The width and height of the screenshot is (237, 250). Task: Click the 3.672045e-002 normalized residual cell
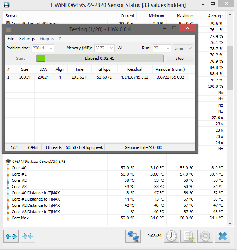(170, 77)
